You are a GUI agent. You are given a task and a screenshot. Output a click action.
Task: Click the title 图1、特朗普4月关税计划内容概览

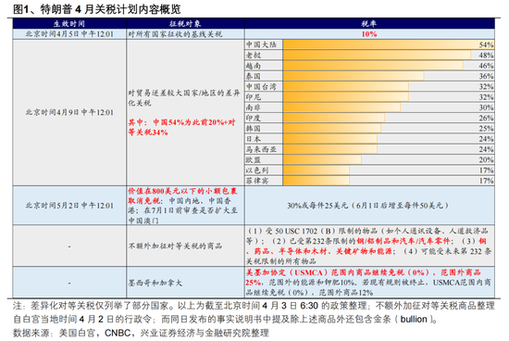click(x=97, y=9)
